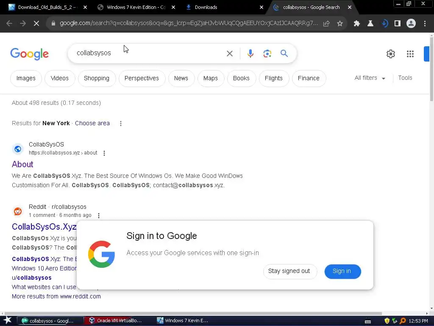Viewport: 434px width, 326px height.
Task: Filter results by News
Action: [x=181, y=78]
